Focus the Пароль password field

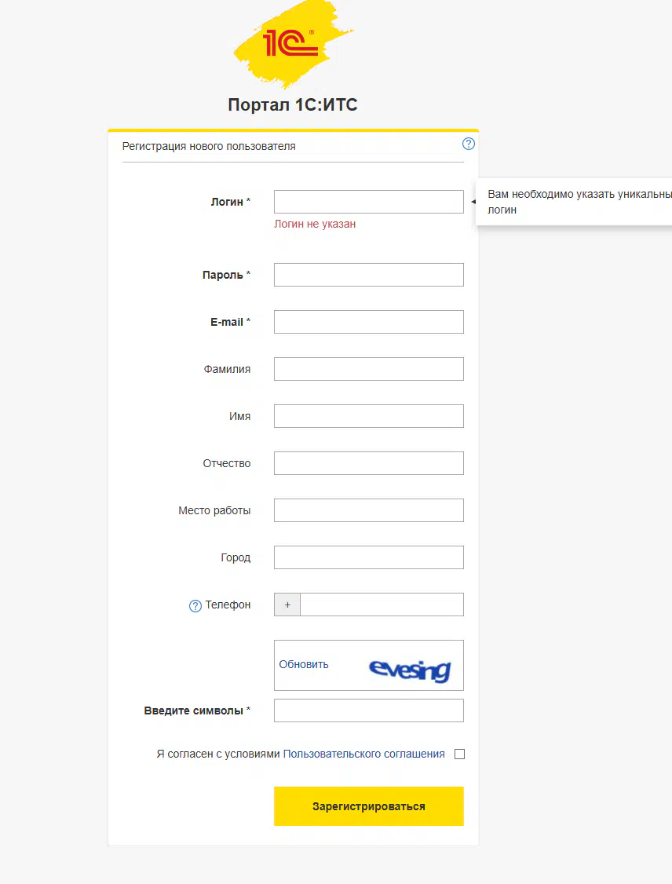click(x=368, y=275)
